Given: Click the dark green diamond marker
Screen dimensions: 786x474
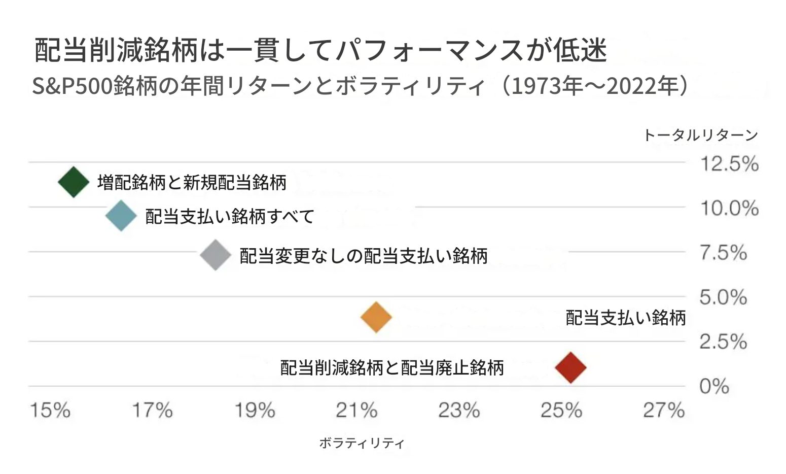Looking at the screenshot, I should click(74, 182).
